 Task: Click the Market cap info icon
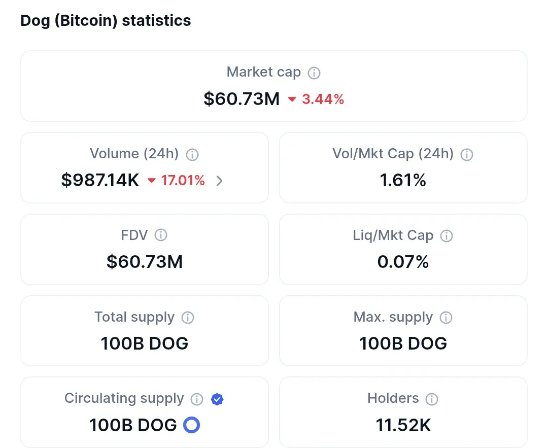tap(314, 73)
